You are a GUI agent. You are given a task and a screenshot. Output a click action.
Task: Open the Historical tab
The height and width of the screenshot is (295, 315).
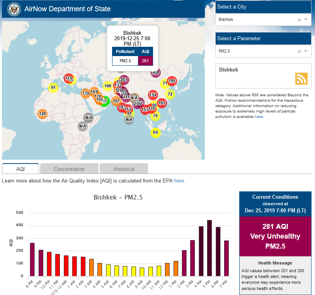(x=124, y=169)
